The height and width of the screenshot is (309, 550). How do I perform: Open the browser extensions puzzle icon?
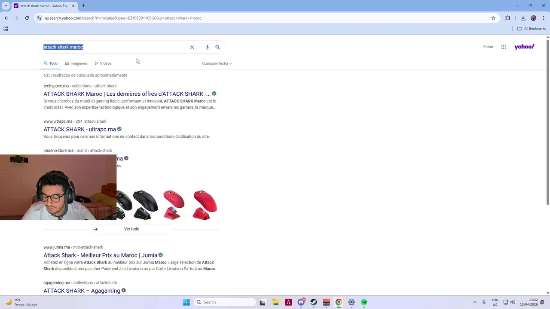508,18
